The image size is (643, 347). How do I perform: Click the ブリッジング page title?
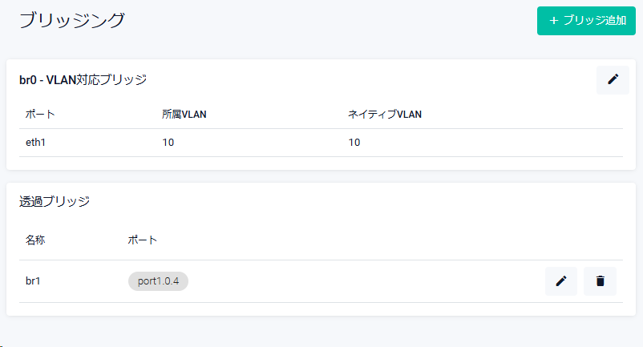click(71, 21)
